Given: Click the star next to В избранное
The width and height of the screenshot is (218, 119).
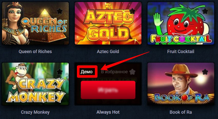Looking at the screenshot, I should coord(132,72).
